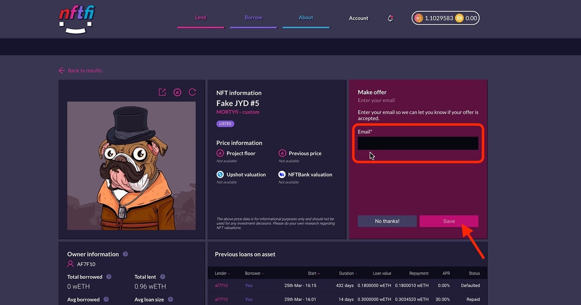Viewport: 581px width, 305px height.
Task: Click the Avg loan size help icon
Action: (170, 300)
